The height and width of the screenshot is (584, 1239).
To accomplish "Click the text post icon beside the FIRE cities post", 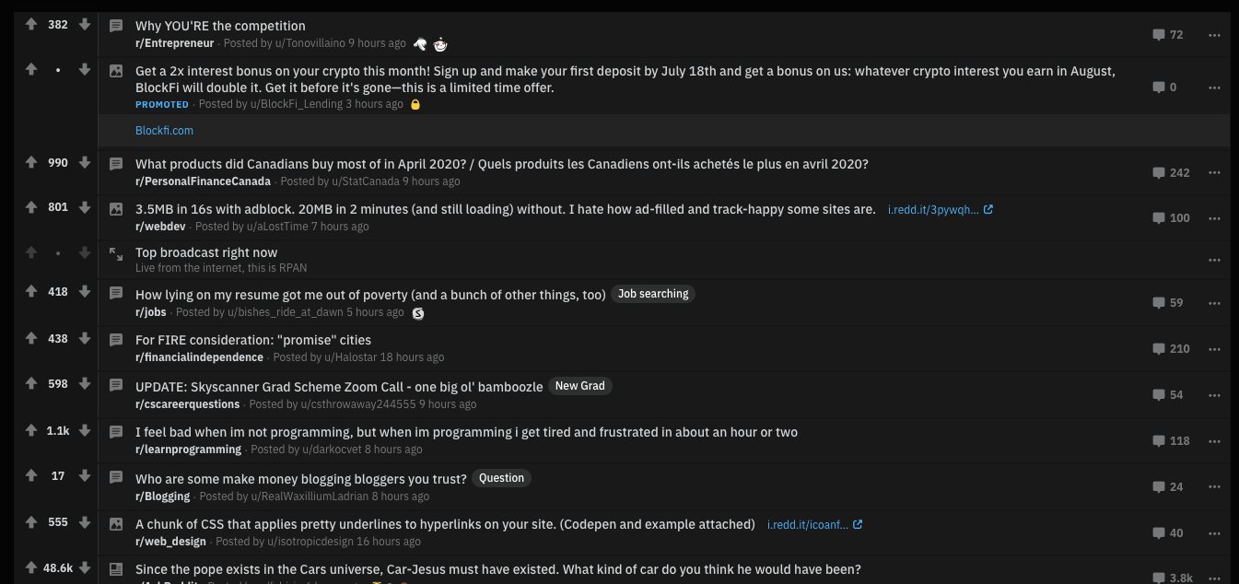I will [x=115, y=340].
